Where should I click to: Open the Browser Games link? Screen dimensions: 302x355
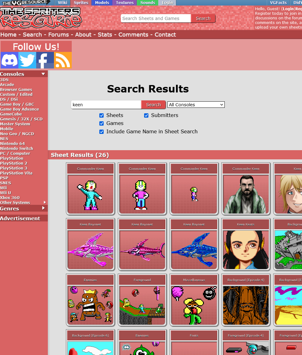[x=16, y=90]
